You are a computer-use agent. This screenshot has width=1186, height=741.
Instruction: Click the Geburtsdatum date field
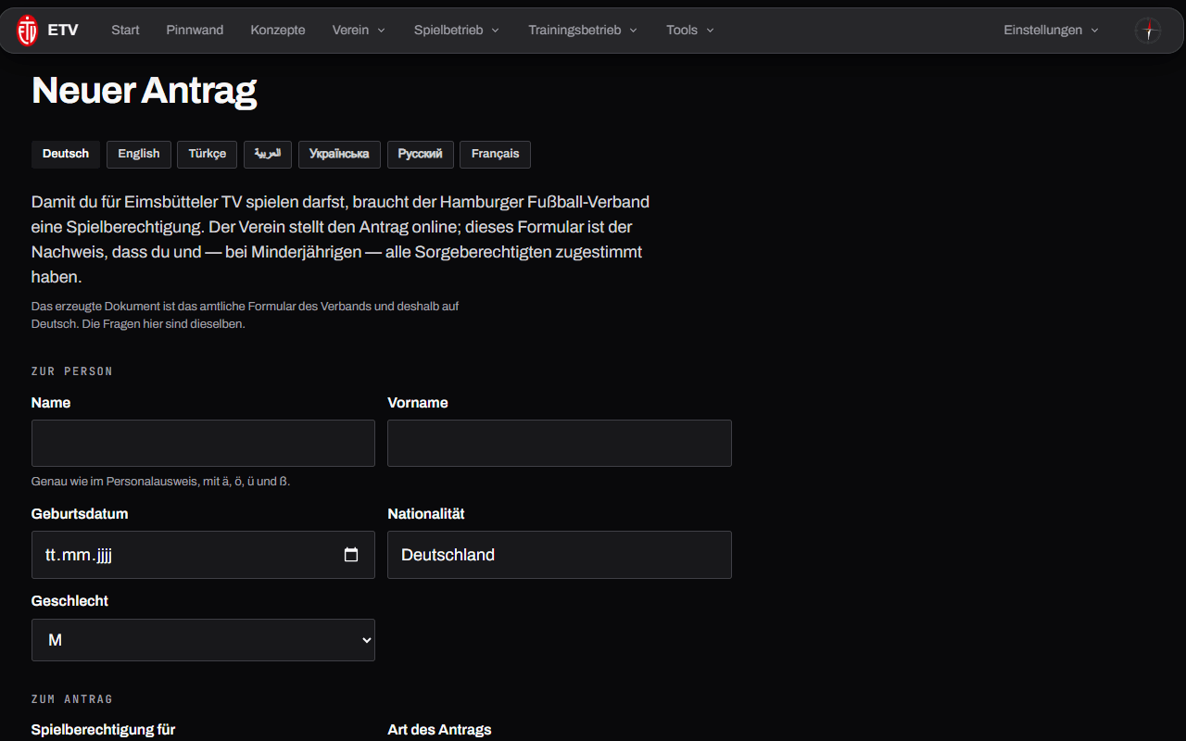203,555
